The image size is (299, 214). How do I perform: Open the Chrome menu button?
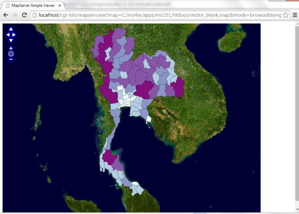click(x=295, y=15)
